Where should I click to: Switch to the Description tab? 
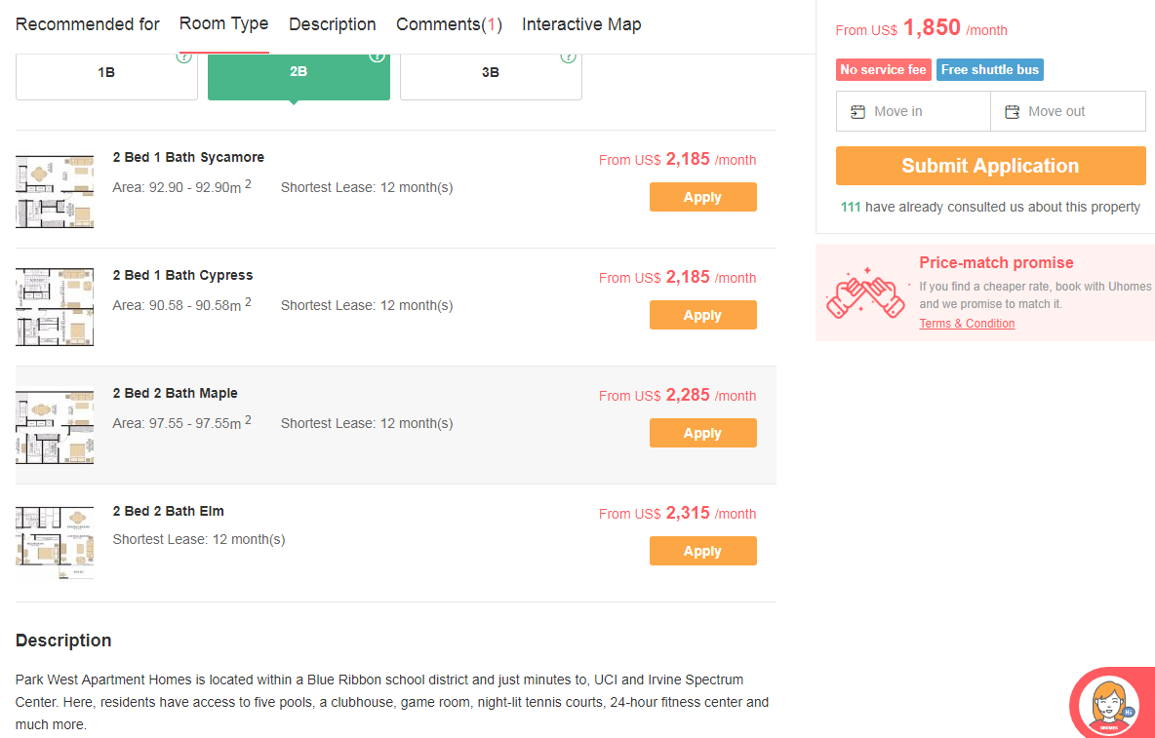[332, 24]
